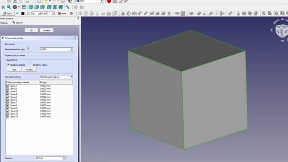Create a Cube primitive icon
Image resolution: width=288 pixels, height=162 pixels.
[x=80, y=13]
